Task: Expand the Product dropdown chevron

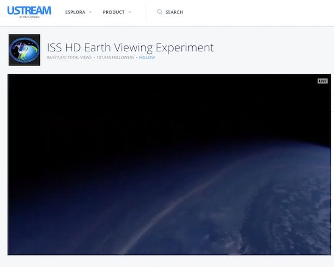Action: pyautogui.click(x=130, y=12)
